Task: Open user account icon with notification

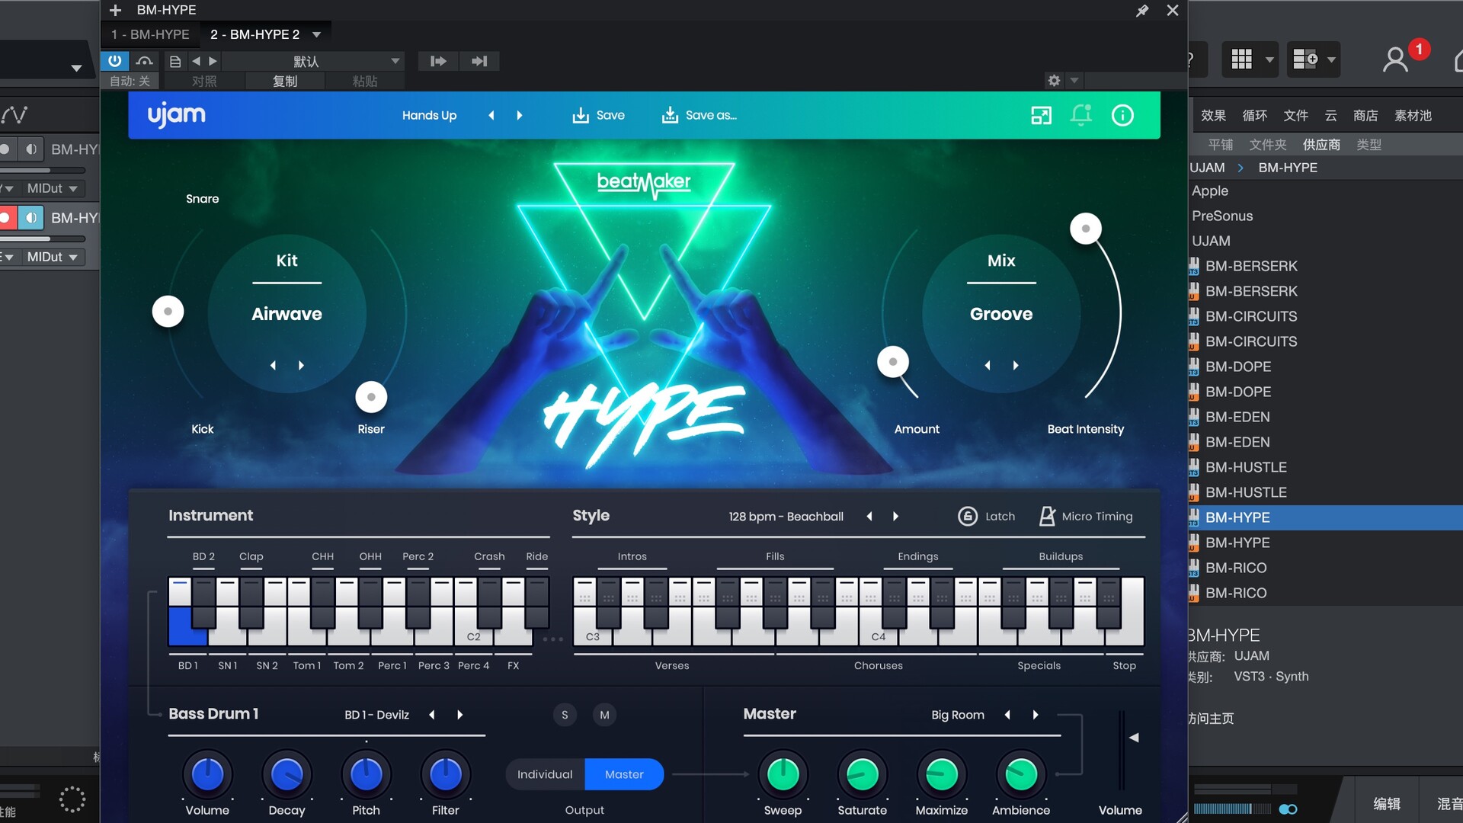Action: [x=1396, y=59]
